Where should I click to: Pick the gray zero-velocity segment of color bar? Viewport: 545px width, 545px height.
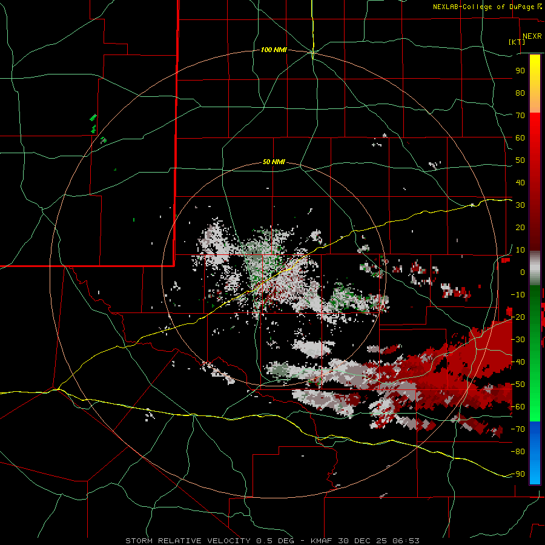535,268
